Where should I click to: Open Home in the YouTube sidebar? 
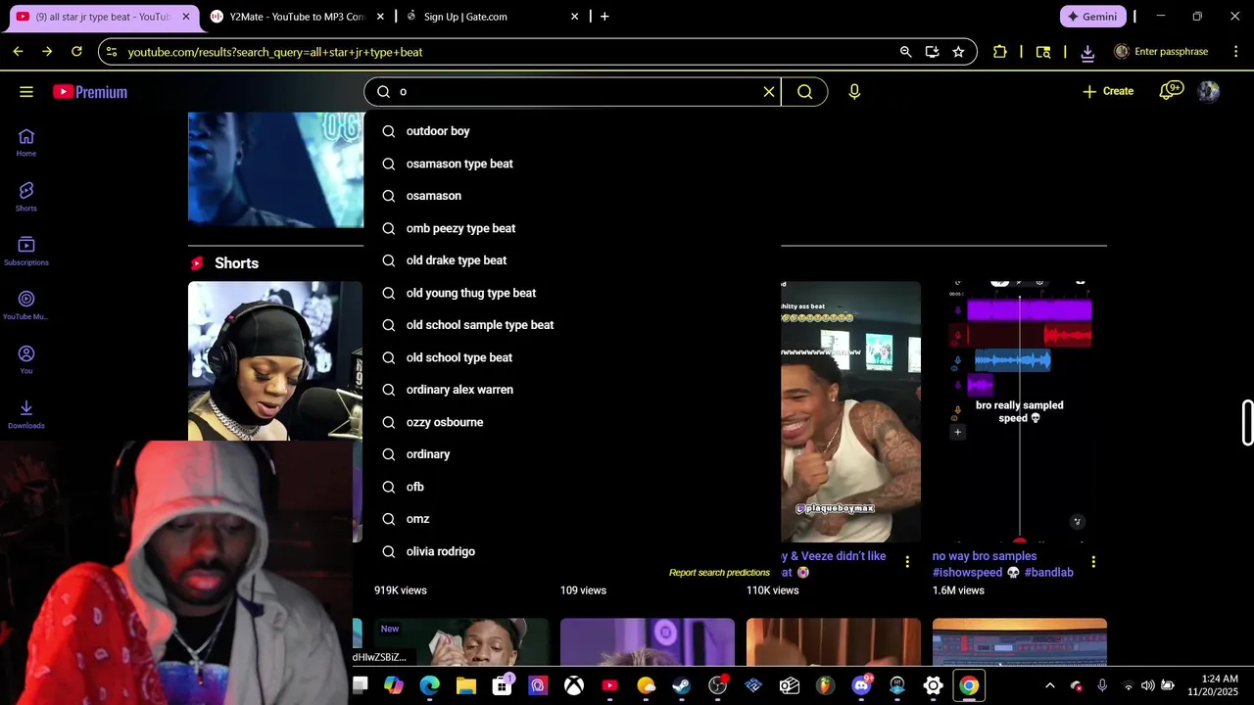(26, 143)
